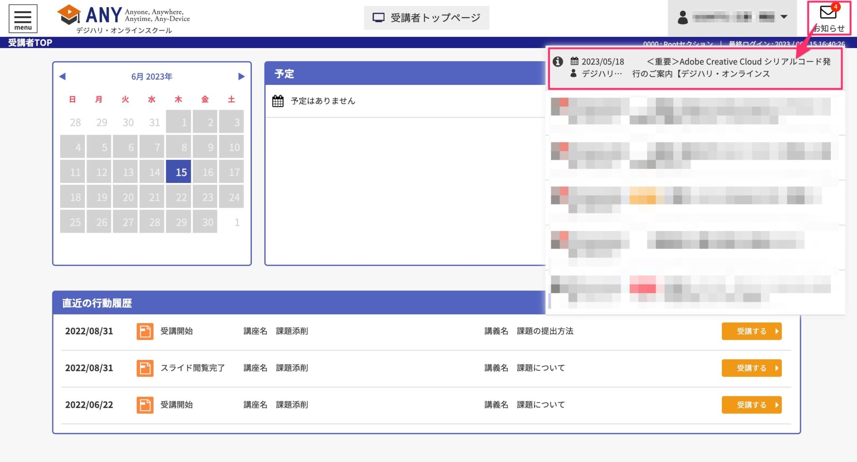
Task: Click the person icon next to デジハリ sender
Action: pos(572,74)
